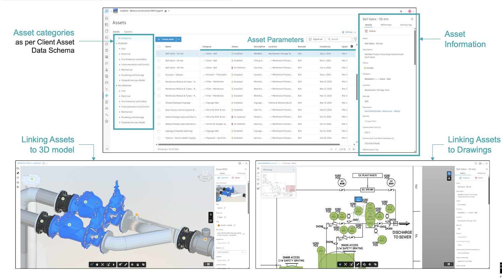Image resolution: width=502 pixels, height=278 pixels.
Task: Click the blue asset marker above the P&ID valves
Action: pyautogui.click(x=358, y=199)
